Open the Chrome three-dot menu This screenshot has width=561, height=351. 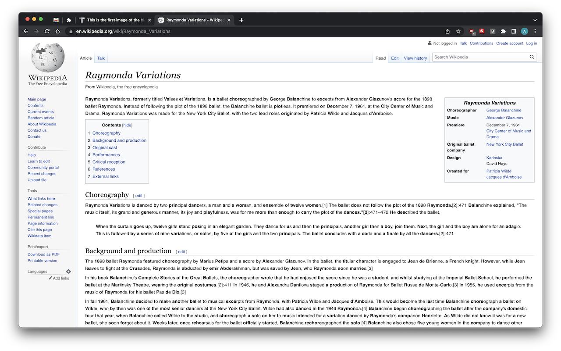535,31
